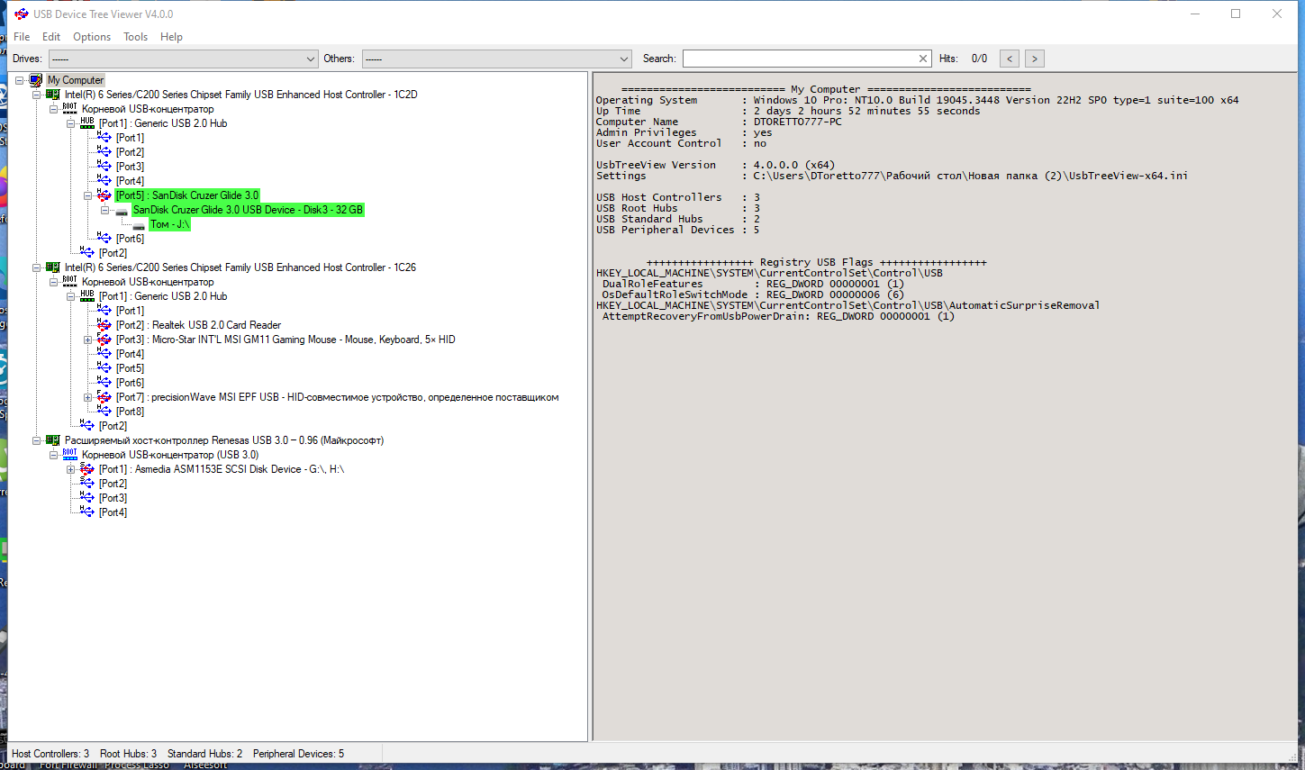Click the root hub icon under the 1C26 controller
1305x770 pixels.
pos(70,282)
